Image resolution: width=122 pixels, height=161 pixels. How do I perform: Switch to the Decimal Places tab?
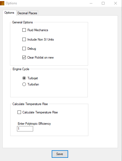pos(27,13)
